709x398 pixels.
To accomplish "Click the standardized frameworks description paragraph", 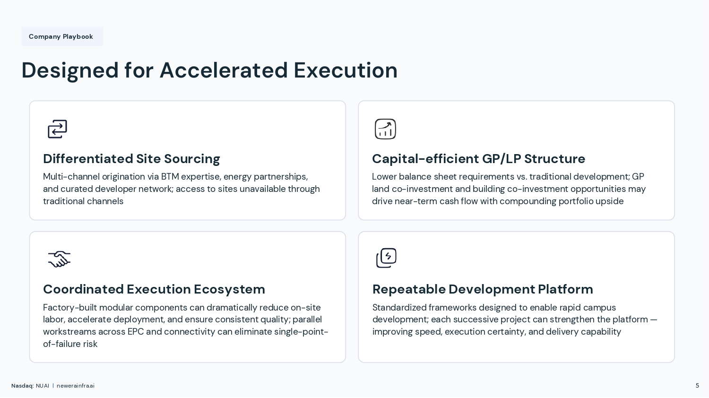I will (514, 320).
